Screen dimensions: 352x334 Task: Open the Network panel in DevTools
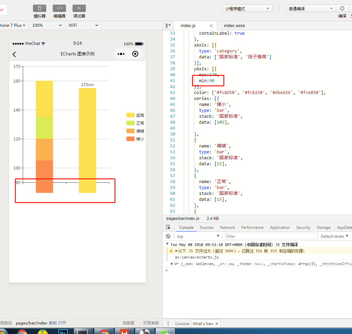pyautogui.click(x=227, y=227)
